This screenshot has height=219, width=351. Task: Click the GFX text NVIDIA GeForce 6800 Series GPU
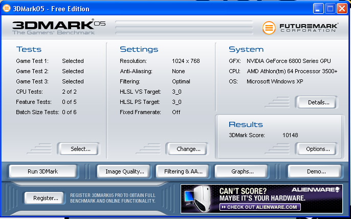(x=289, y=61)
